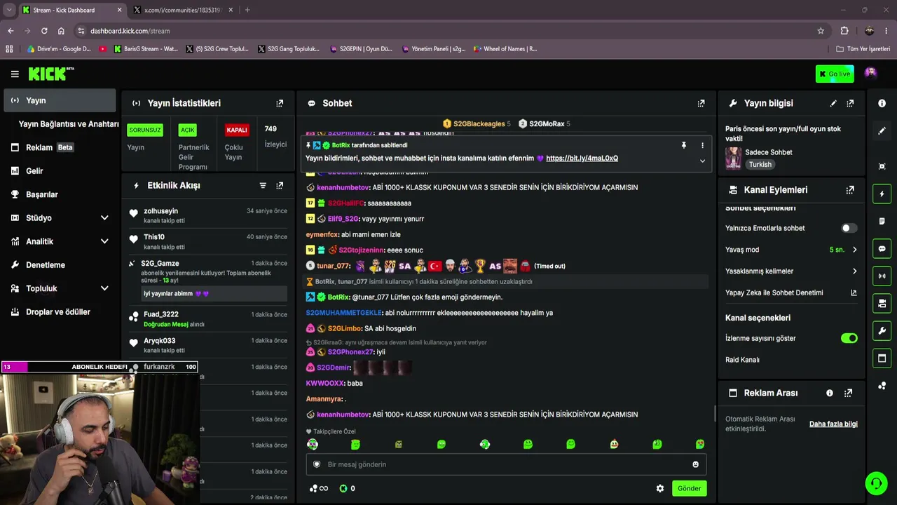
Task: Open Reklam Beta sidebar item
Action: coord(60,147)
